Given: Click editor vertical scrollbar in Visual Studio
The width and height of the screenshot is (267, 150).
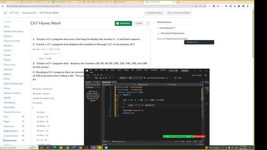Looking at the screenshot, I should coord(202,112).
